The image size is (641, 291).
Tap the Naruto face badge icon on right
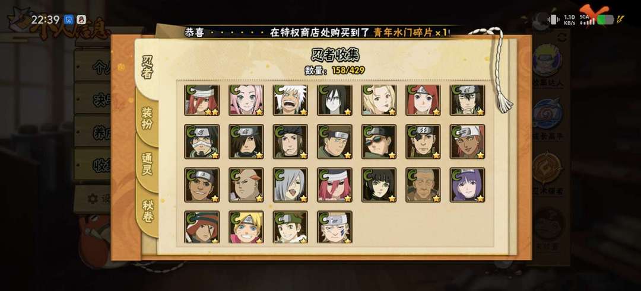pos(548,60)
